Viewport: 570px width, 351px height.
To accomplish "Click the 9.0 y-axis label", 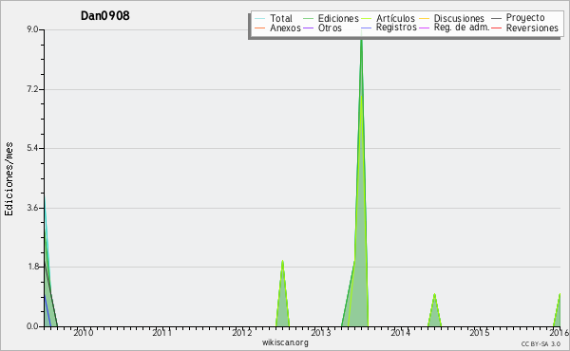I will pyautogui.click(x=32, y=29).
